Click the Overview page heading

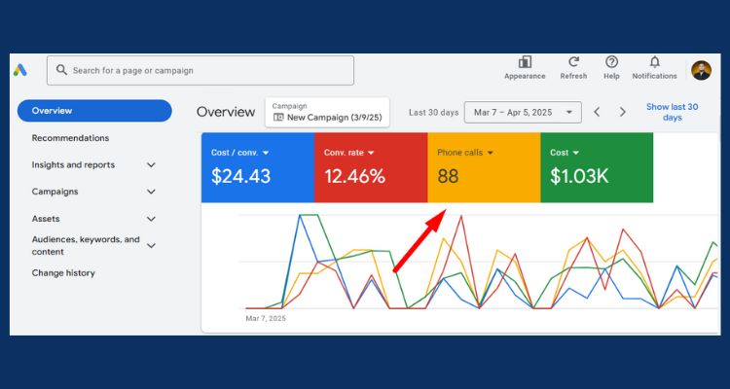[x=226, y=112]
